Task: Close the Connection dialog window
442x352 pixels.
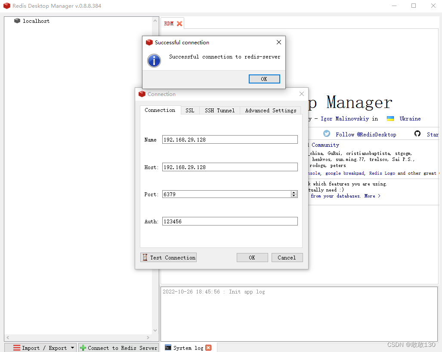Action: pos(302,94)
